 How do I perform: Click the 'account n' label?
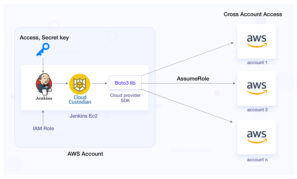257,160
